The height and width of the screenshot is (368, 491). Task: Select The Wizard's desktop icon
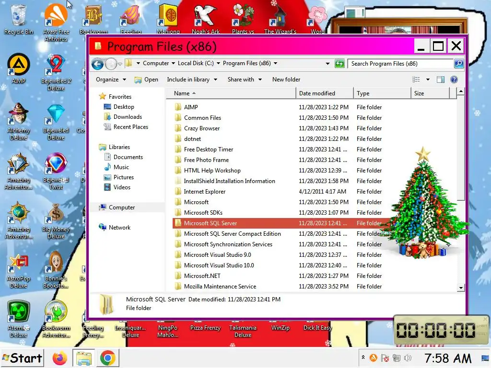pyautogui.click(x=280, y=19)
